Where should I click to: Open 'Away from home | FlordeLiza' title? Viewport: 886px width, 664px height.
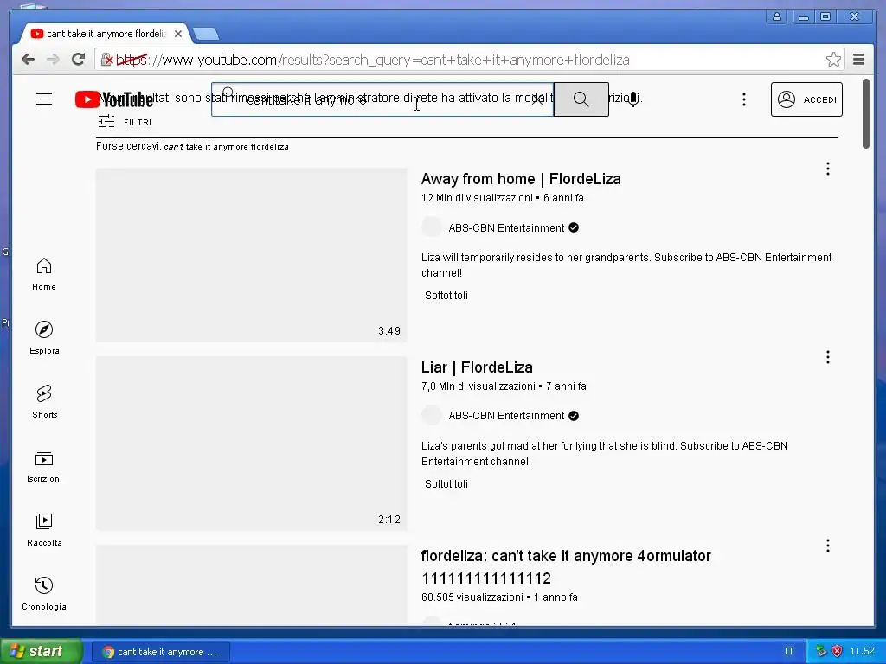(520, 179)
